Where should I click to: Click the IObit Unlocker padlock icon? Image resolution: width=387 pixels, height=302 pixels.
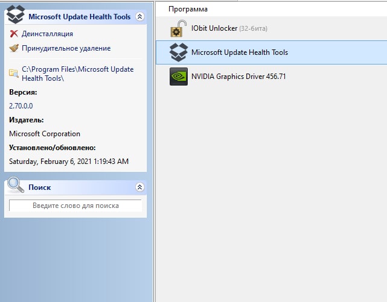click(179, 28)
